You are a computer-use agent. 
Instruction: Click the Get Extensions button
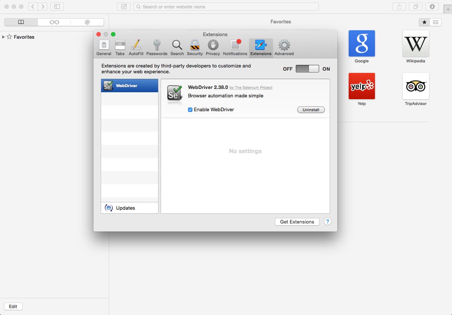pyautogui.click(x=297, y=222)
